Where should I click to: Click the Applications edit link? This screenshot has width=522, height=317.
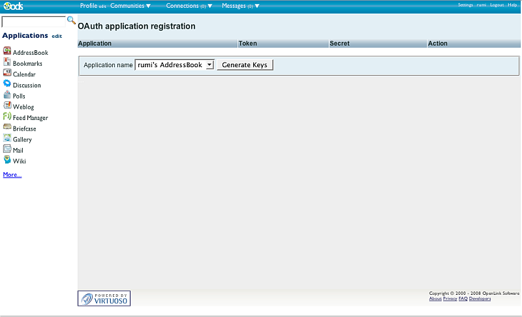click(57, 36)
